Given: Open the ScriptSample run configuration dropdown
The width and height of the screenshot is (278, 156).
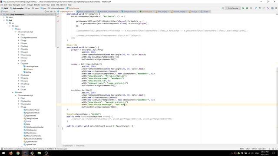Looking at the screenshot, I should 233,8.
